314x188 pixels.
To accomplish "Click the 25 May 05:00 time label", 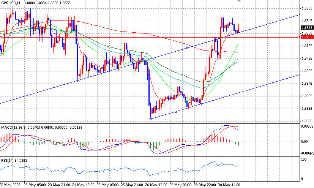I will click(x=107, y=185).
